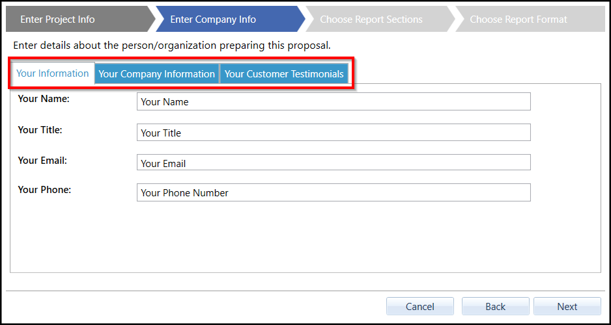This screenshot has height=325, width=611.
Task: Switch to Your Customer Testimonials tab
Action: tap(284, 74)
